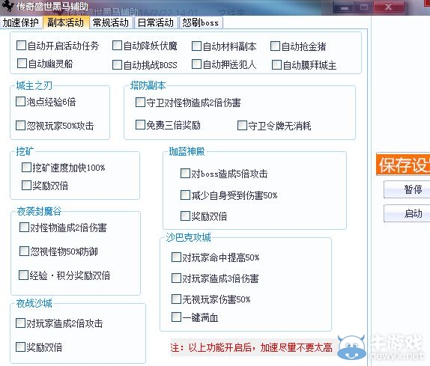Screen dimensions: 430x366
Task: Open the 日常活动 tab
Action: (156, 22)
